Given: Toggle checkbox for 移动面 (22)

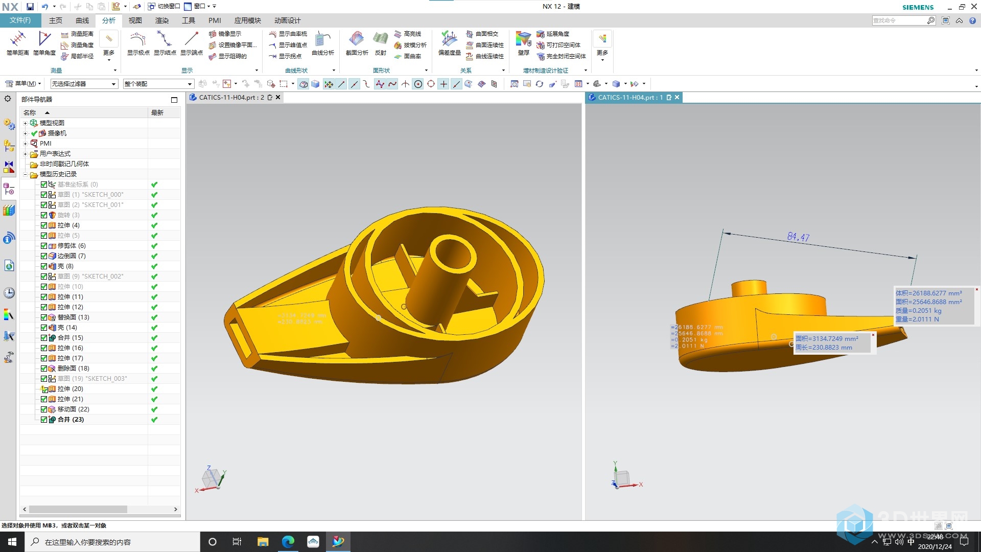Looking at the screenshot, I should coord(44,409).
